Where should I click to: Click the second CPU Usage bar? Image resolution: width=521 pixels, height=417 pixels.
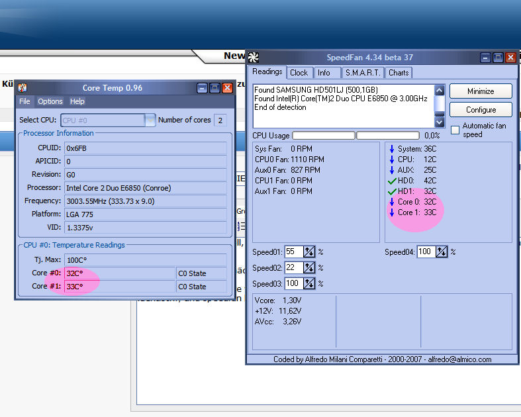[x=388, y=136]
